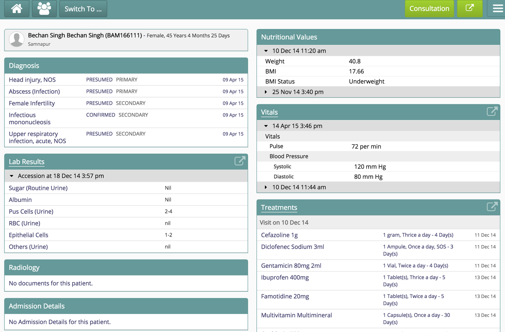Viewport: 505px width, 332px height.
Task: Expand the 10 Dec 14 11:44 am vitals entry
Action: 378,187
